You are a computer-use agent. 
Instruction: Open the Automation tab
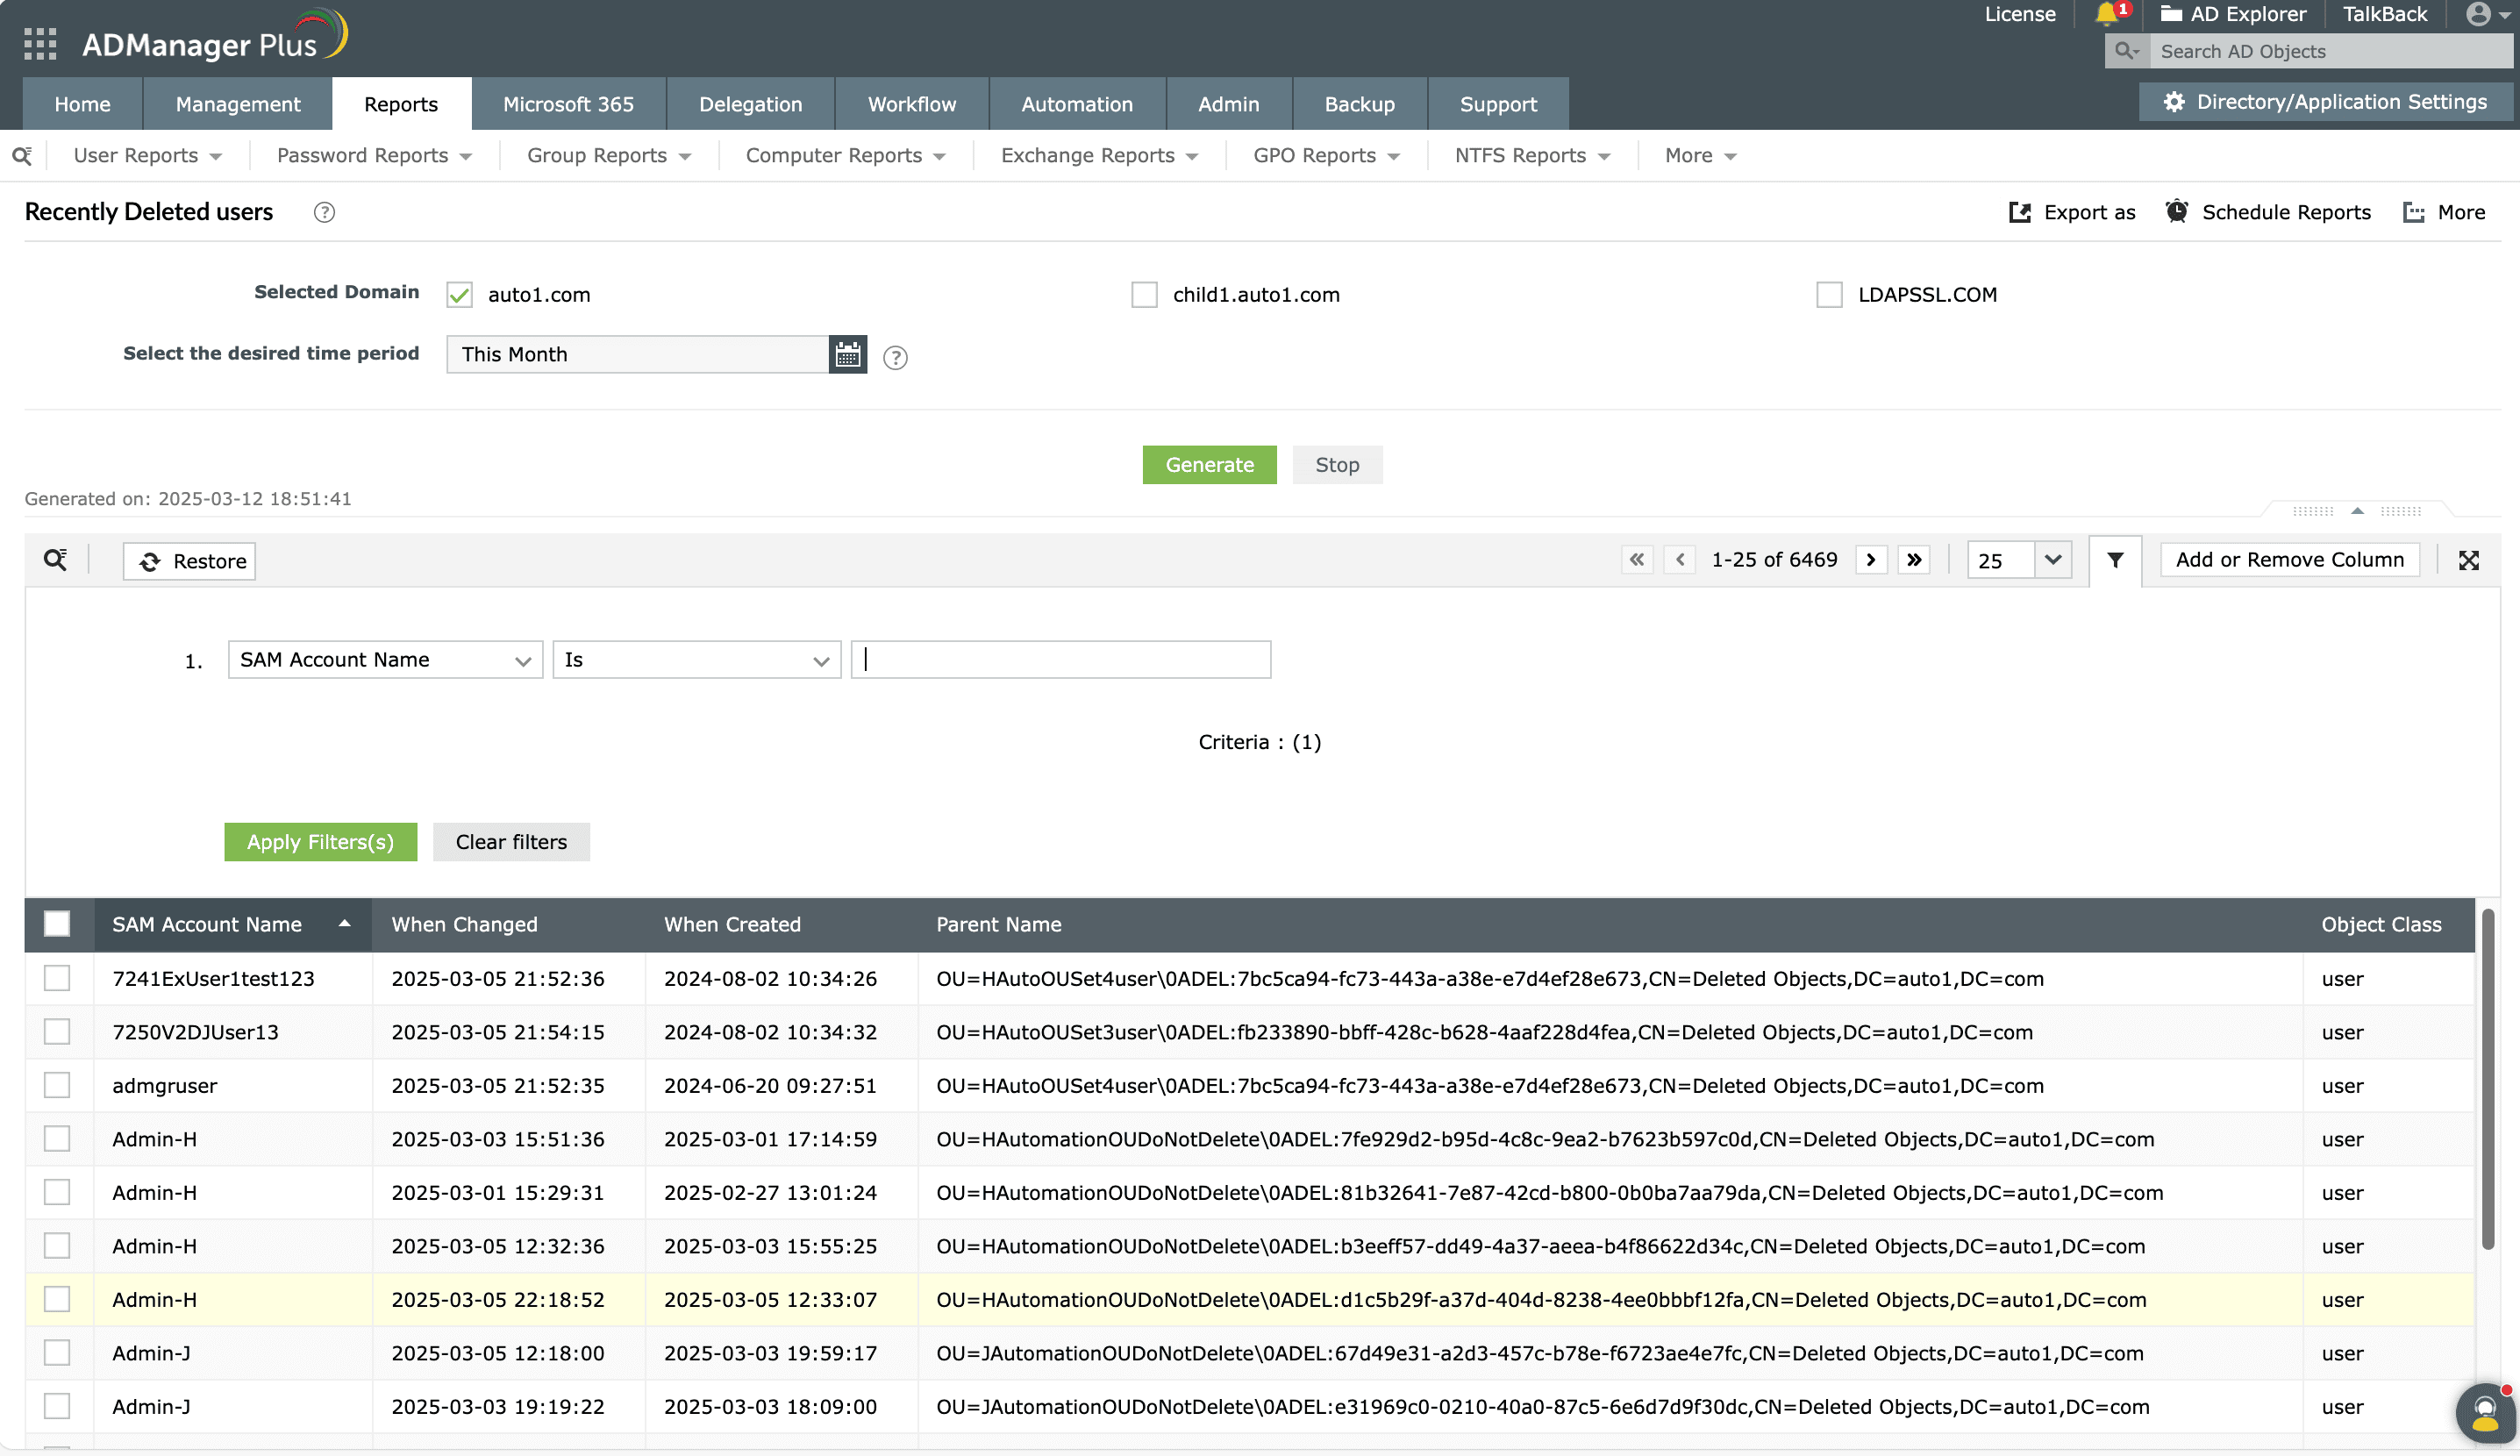tap(1076, 104)
